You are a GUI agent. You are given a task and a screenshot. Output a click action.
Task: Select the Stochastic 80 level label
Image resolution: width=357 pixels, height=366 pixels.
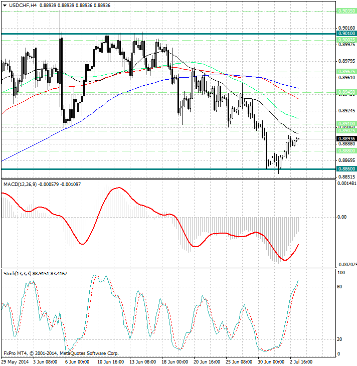point(340,287)
